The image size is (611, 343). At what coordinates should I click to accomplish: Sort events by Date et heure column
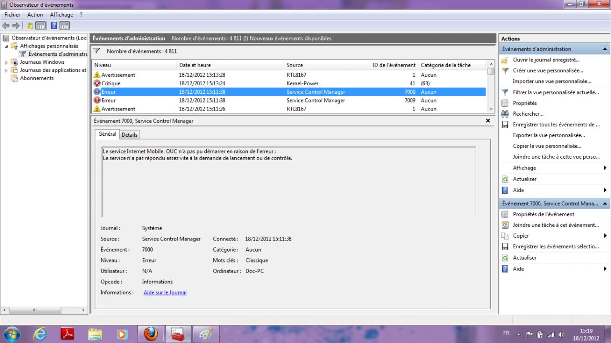[x=230, y=65]
